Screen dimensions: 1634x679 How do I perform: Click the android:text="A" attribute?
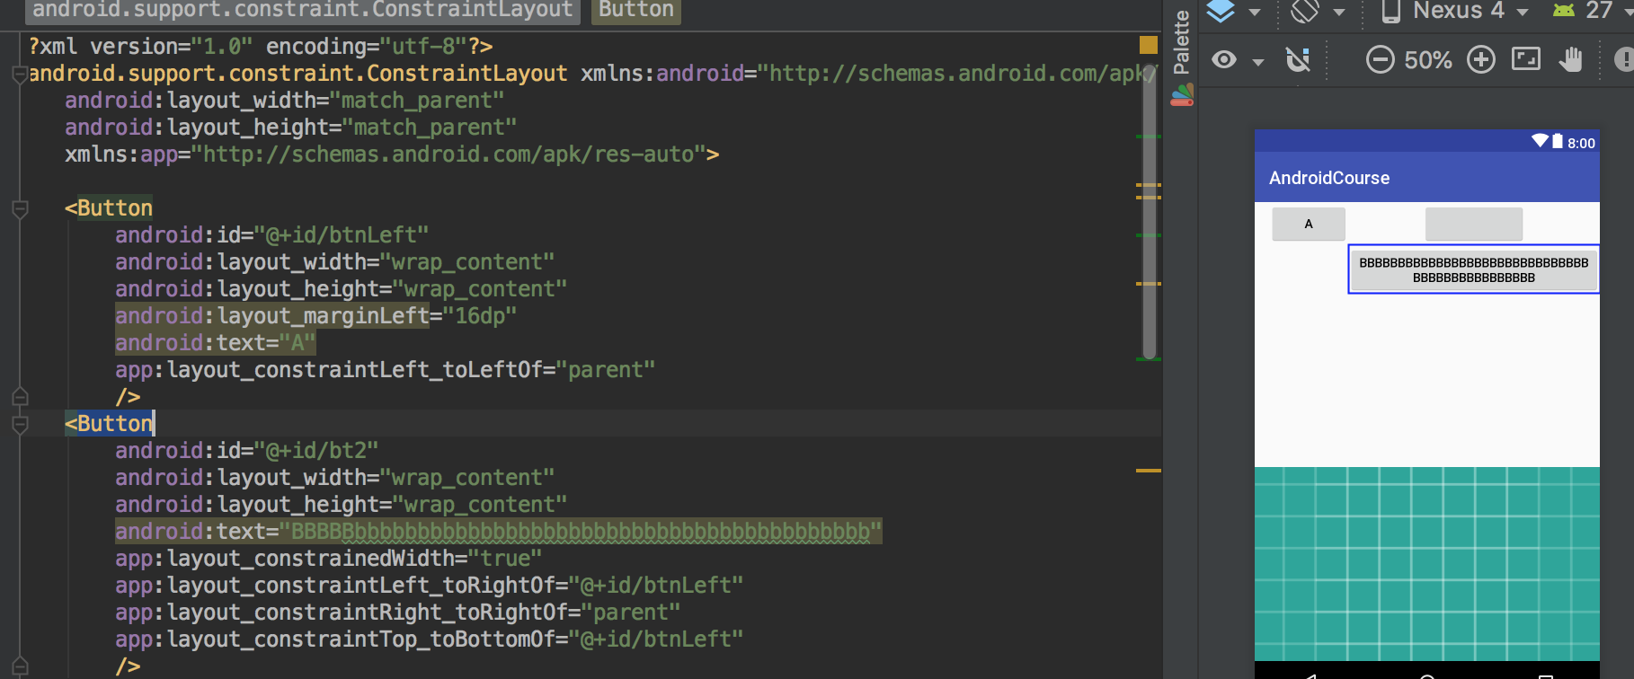click(x=215, y=343)
